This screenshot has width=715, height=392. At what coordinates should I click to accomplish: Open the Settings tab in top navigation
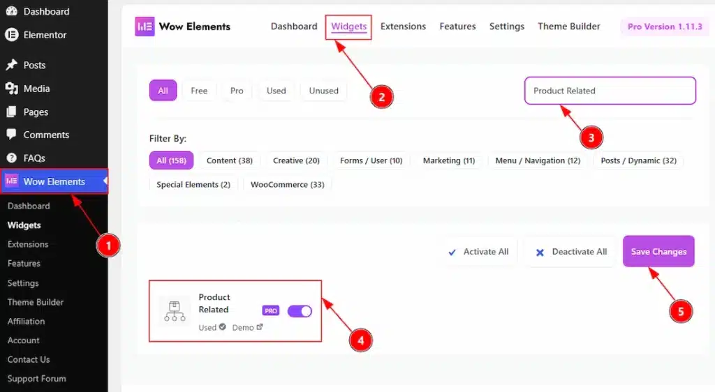point(507,27)
